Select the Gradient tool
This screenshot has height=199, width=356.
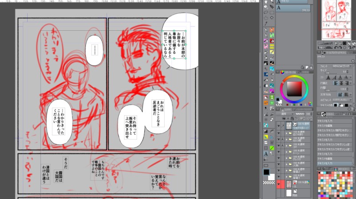tap(266, 131)
